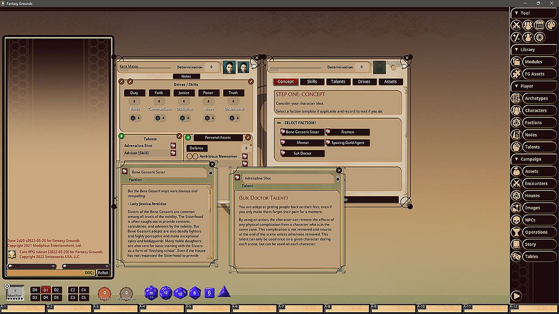Click the Bene Gesserit Sister text scrollbar

[209, 222]
